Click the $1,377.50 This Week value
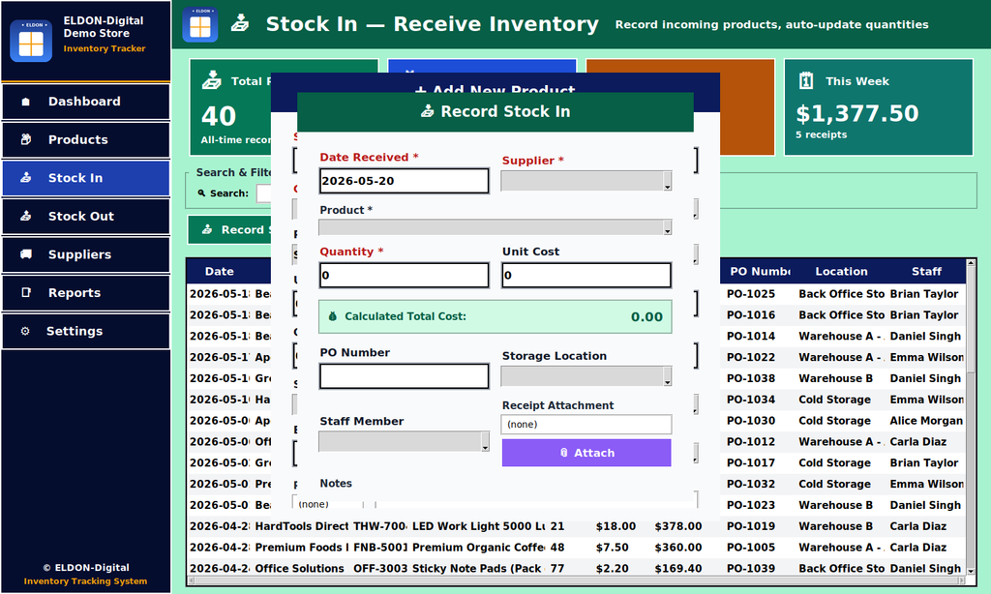 pos(857,114)
